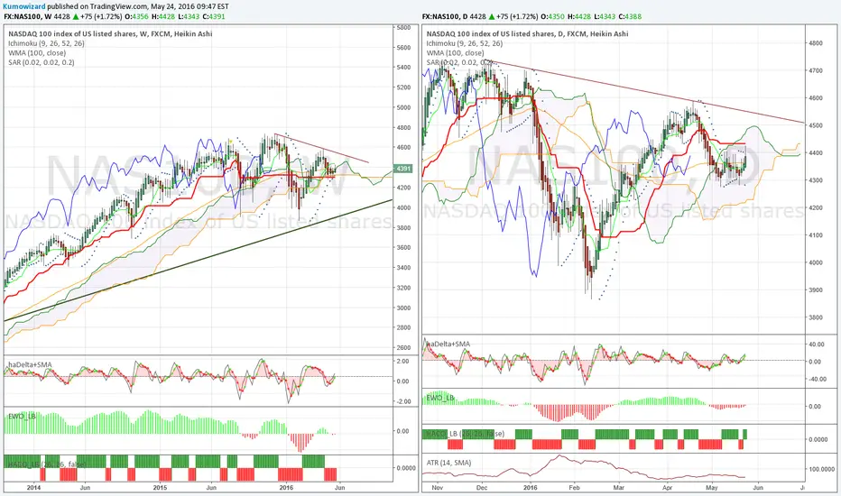Click the HACO_LB label in the daily pane
The image size is (841, 496).
click(466, 433)
